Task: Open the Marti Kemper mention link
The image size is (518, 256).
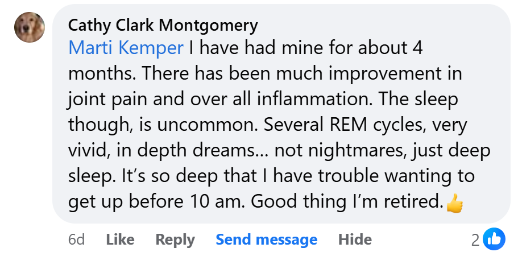Action: pos(126,48)
